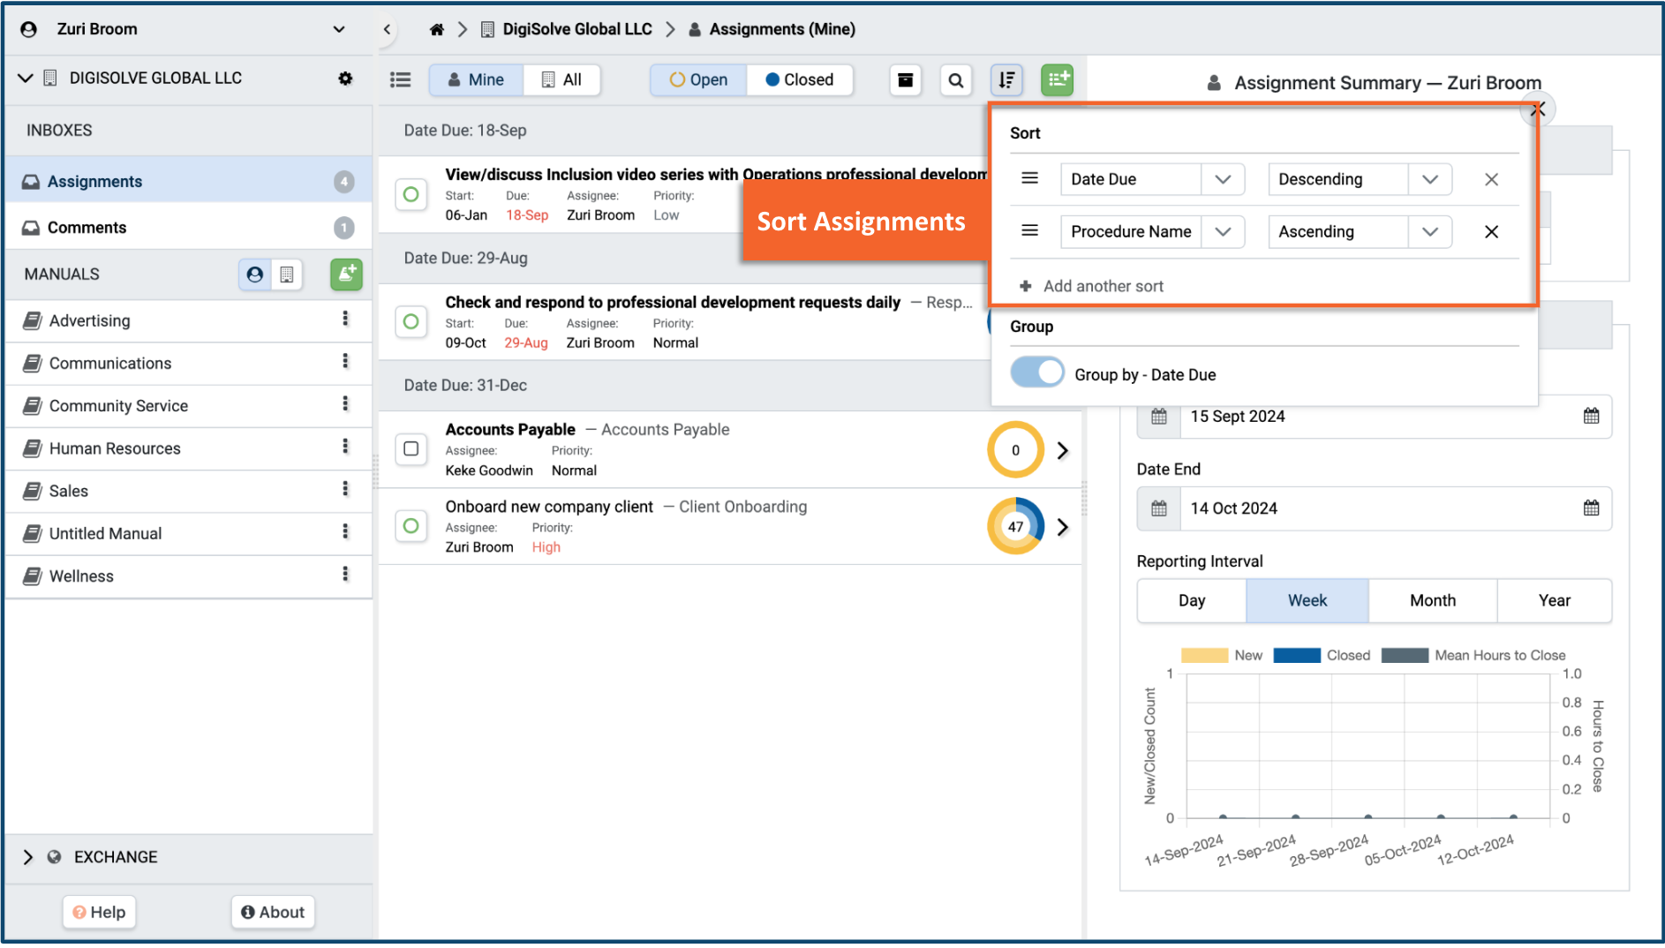Image resolution: width=1665 pixels, height=948 pixels.
Task: Open DigiSolve Global LLC settings gear
Action: 345,79
